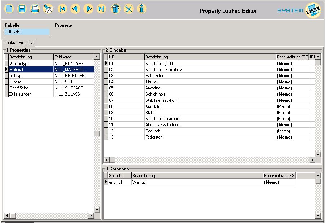
Task: Select the Grifftyp property row
Action: (49, 75)
